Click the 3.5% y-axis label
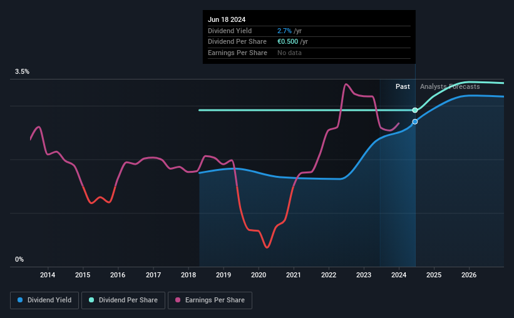514x318 pixels. click(23, 72)
